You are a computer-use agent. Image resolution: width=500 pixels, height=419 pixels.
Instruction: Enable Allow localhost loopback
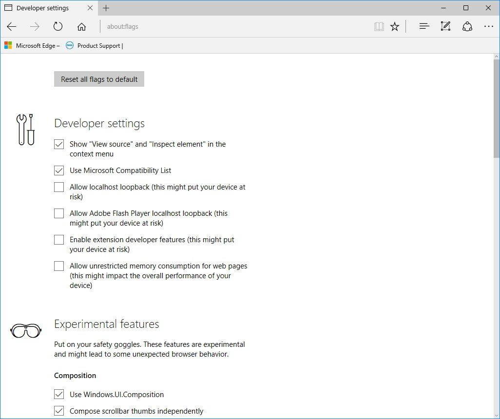[59, 187]
